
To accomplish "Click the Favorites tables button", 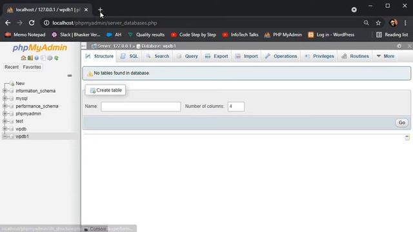I will click(x=32, y=67).
